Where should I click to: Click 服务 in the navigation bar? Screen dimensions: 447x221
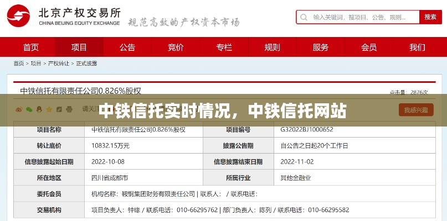[320, 47]
